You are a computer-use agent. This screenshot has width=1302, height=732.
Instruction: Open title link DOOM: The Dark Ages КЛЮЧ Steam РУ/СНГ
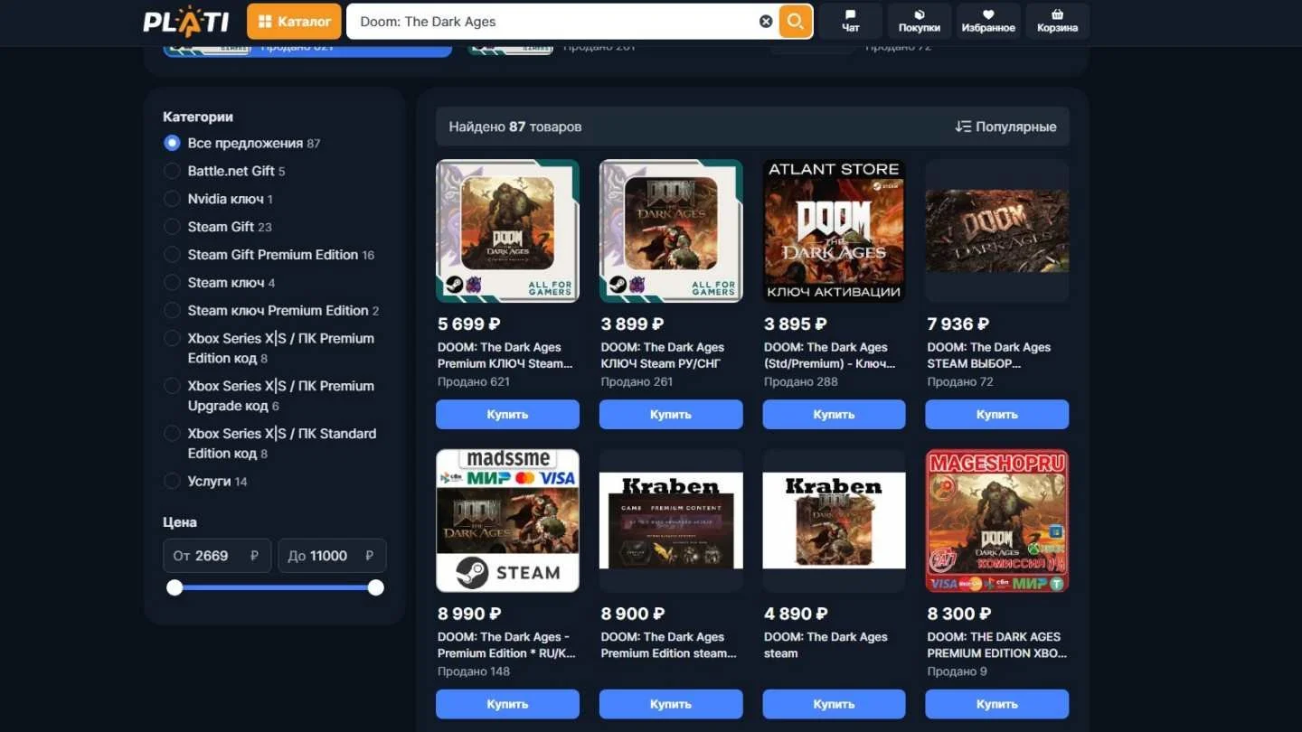(x=663, y=355)
